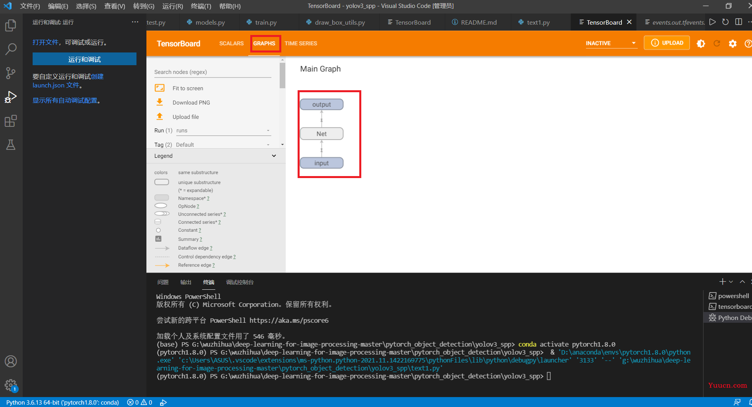Viewport: 752px width, 407px height.
Task: Open the 终端(T) menu
Action: [201, 6]
